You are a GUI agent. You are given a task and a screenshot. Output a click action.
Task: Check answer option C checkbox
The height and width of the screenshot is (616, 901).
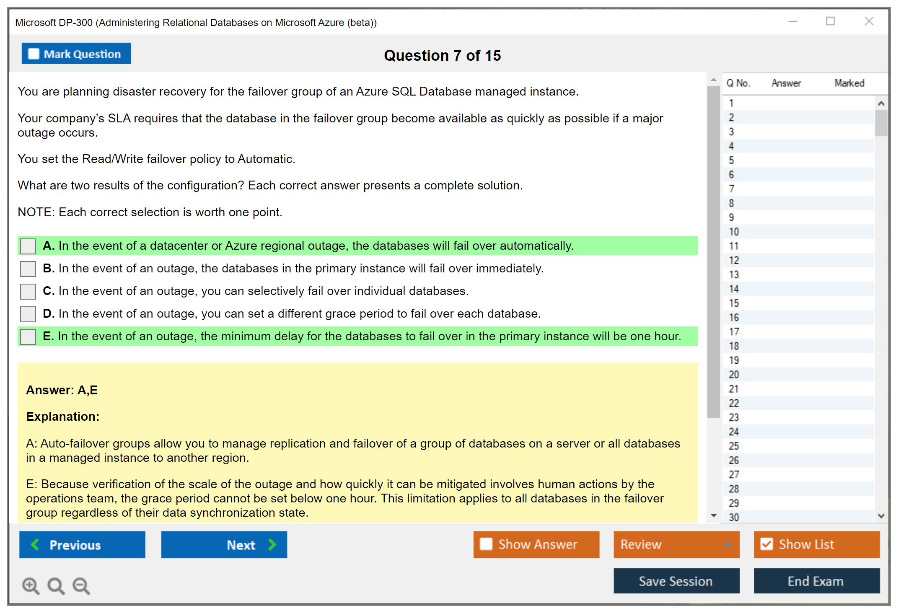[x=28, y=291]
